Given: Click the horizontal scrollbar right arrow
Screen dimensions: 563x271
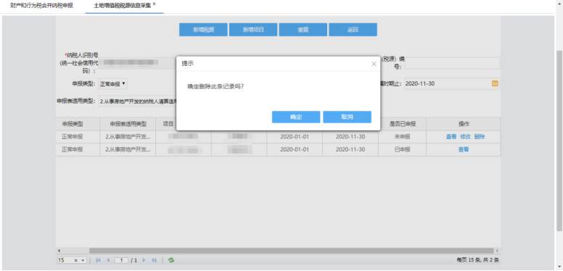Looking at the screenshot, I should 497,251.
